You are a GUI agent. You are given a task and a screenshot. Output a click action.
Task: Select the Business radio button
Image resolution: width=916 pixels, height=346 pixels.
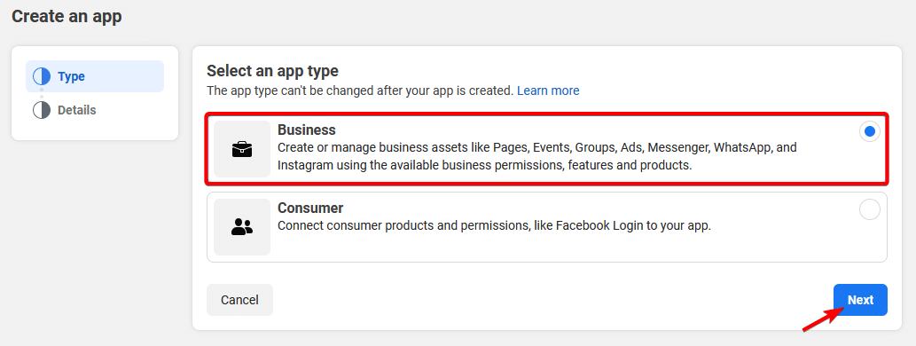pyautogui.click(x=870, y=131)
